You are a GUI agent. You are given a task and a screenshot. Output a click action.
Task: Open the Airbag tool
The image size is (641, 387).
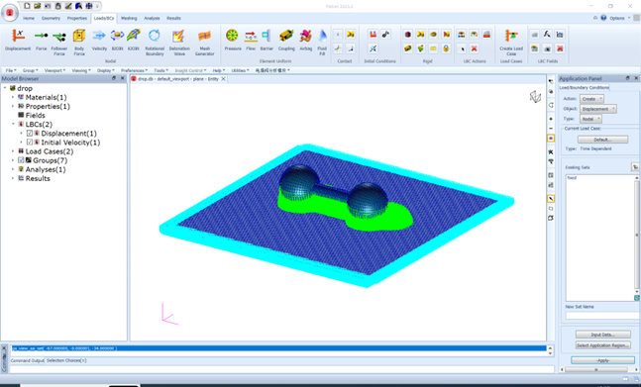(x=305, y=40)
